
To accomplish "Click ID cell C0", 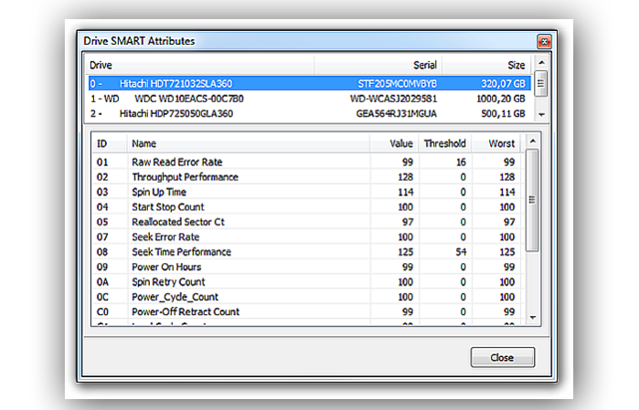I will 102,312.
